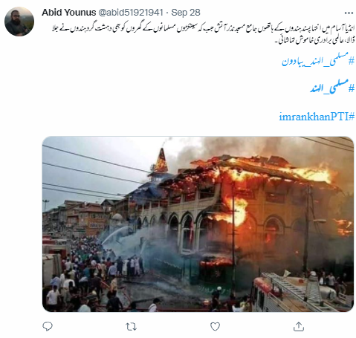The height and width of the screenshot is (338, 356).
Task: Retweet the post using the retweet icon
Action: tap(131, 327)
